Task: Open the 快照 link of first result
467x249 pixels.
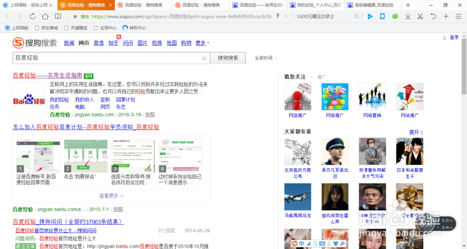Action: coord(150,114)
